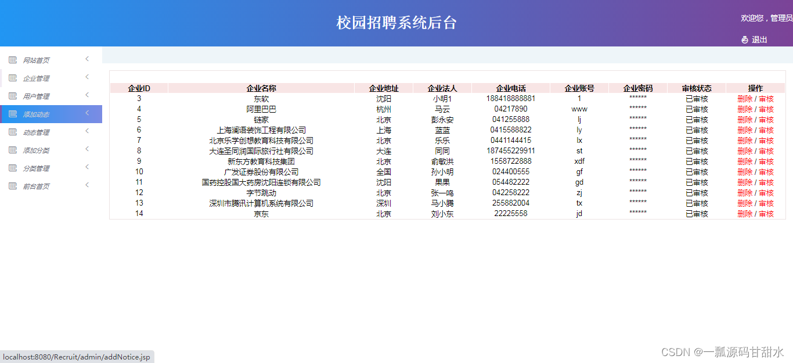Click the 退出 logout link
This screenshot has height=363, width=793.
pyautogui.click(x=759, y=39)
